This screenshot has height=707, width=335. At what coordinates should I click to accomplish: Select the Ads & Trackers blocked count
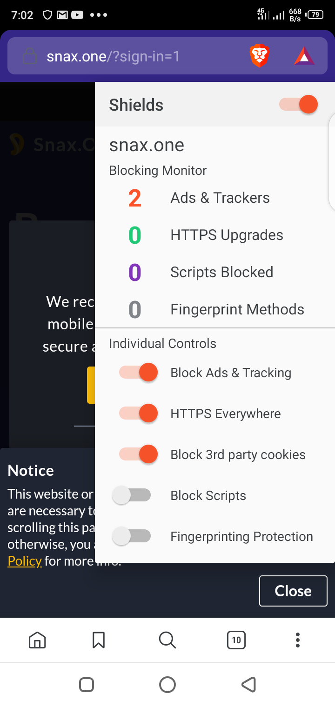(x=135, y=198)
